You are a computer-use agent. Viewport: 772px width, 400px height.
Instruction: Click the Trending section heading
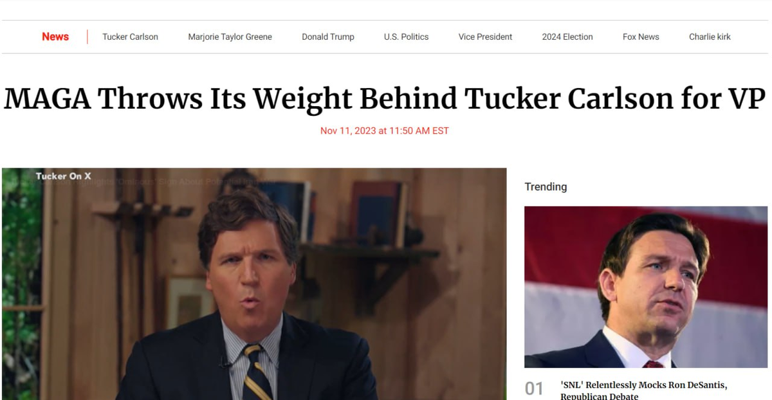tap(546, 186)
